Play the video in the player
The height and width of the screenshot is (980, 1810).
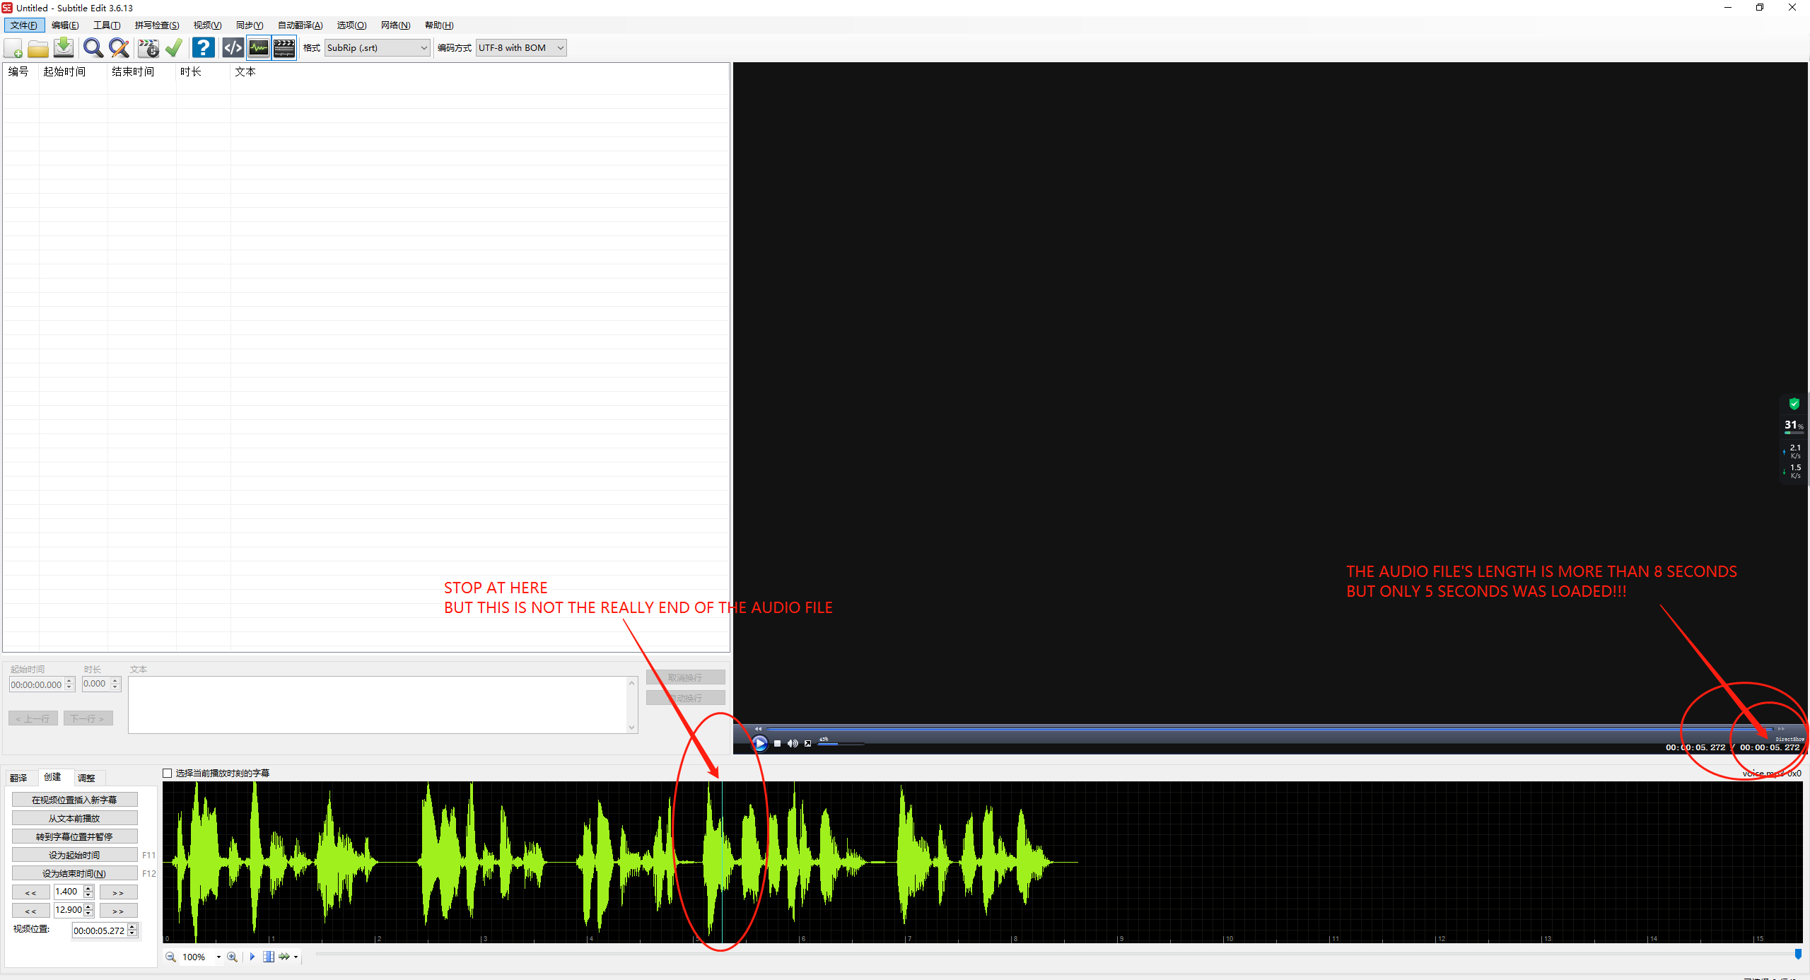pyautogui.click(x=759, y=743)
